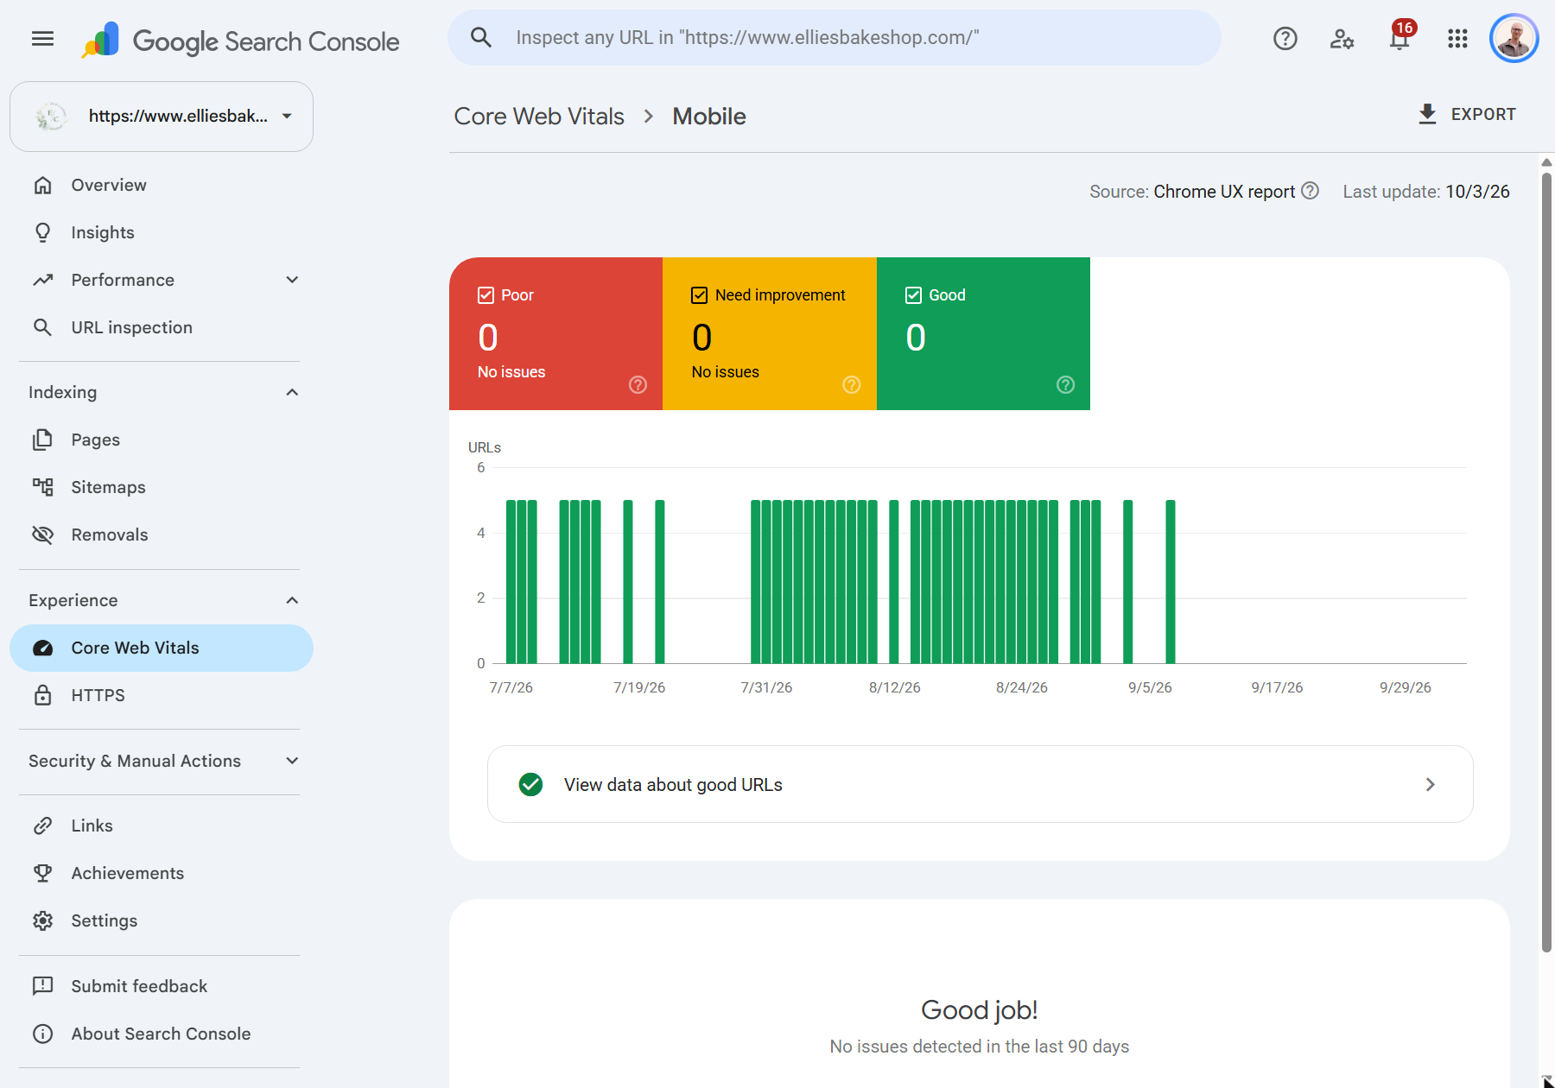This screenshot has height=1088, width=1555.
Task: Click the EXPORT download button
Action: (1467, 114)
